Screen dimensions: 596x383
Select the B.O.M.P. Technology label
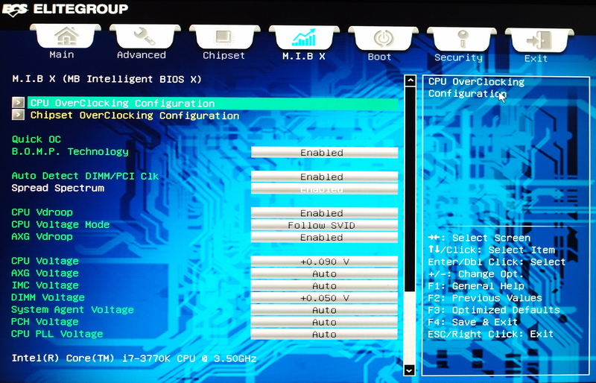(x=70, y=151)
